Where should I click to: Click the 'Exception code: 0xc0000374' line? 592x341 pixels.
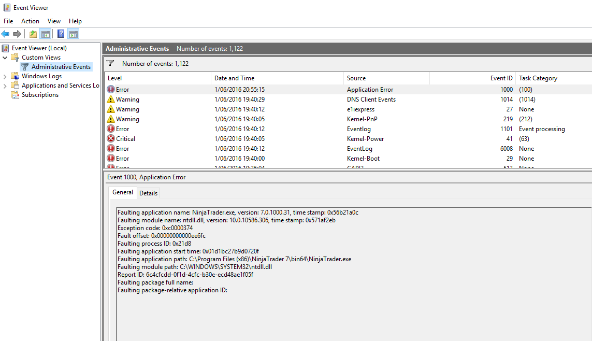pyautogui.click(x=155, y=228)
